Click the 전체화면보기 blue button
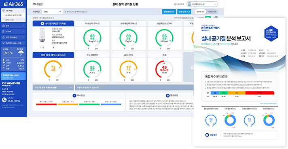The image size is (288, 149). 169,12
